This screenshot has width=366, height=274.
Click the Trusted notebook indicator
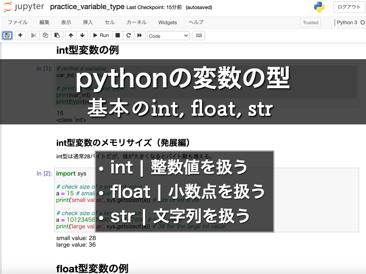point(310,23)
